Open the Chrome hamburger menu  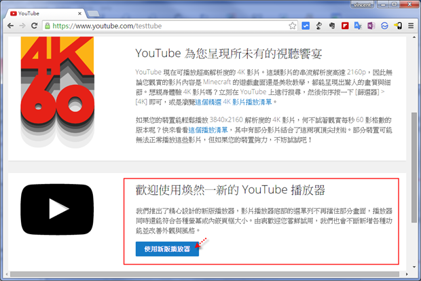(x=411, y=26)
